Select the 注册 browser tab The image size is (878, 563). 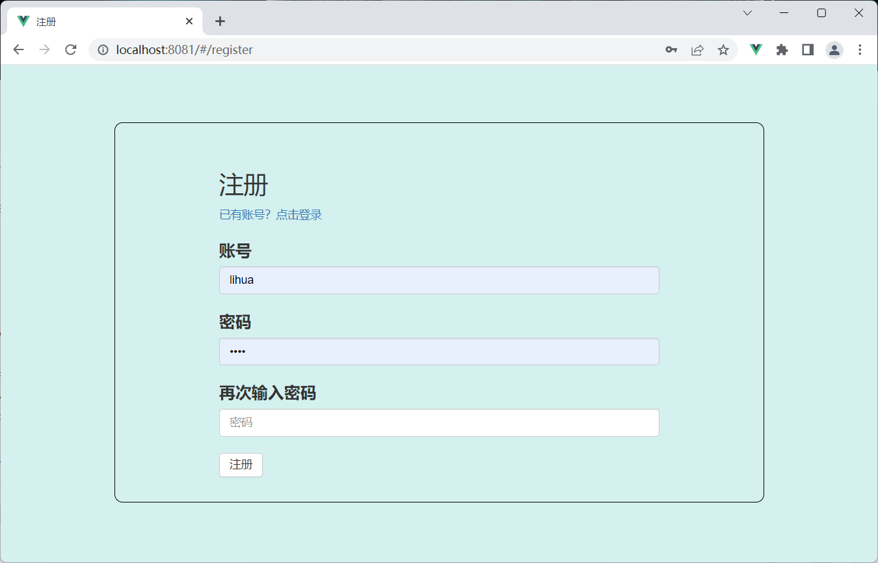[x=98, y=21]
